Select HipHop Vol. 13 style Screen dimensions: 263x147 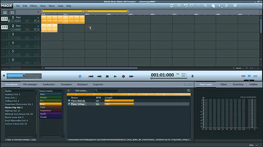(x=12, y=111)
